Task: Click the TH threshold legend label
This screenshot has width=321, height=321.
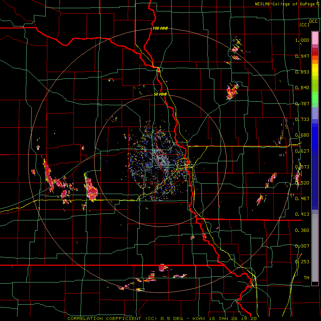Action: tap(306, 278)
